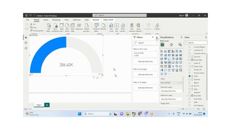This screenshot has width=231, height=130.
Task: Select the Build visual tab icon
Action: (162, 44)
